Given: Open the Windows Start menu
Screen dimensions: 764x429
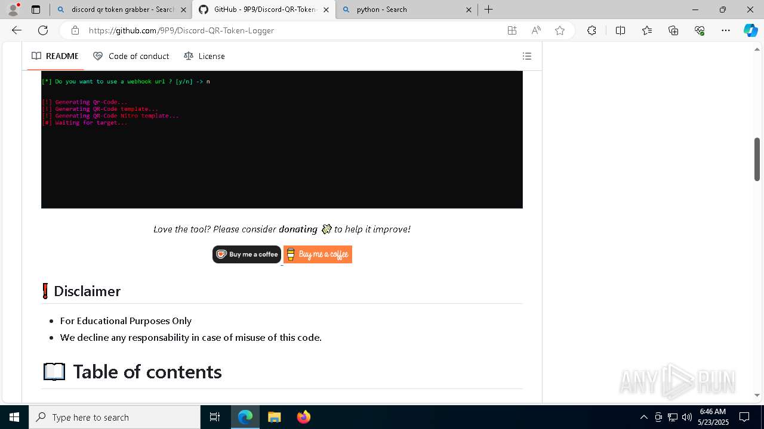Looking at the screenshot, I should pyautogui.click(x=14, y=417).
